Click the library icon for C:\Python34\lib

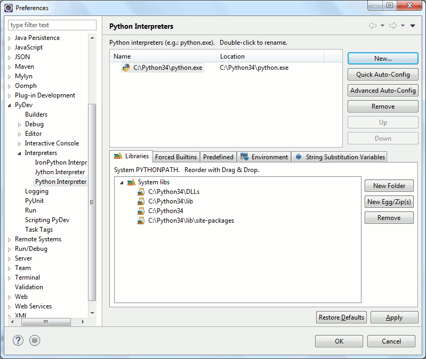click(141, 201)
